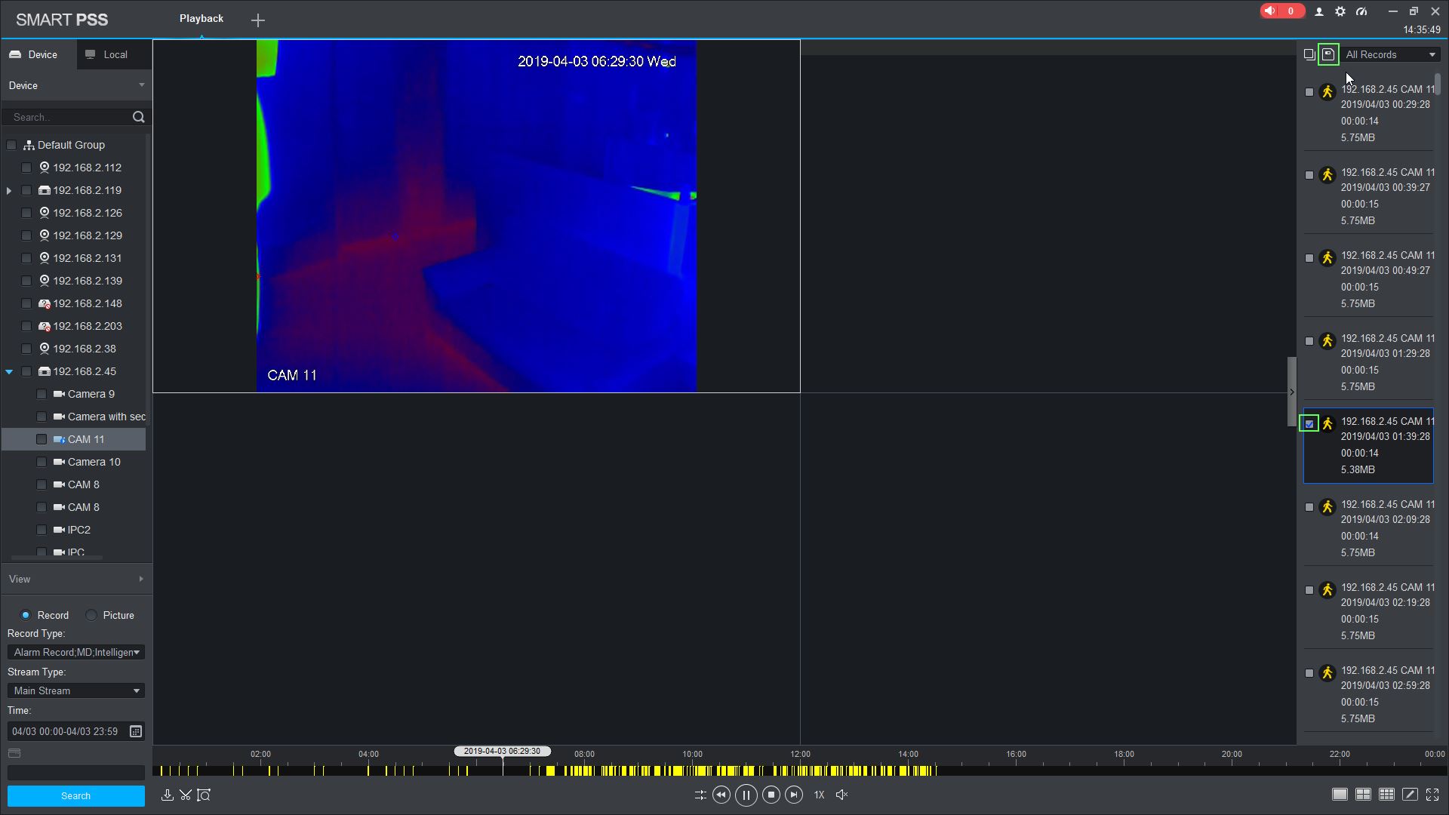
Task: Click the download record icon
Action: (168, 795)
